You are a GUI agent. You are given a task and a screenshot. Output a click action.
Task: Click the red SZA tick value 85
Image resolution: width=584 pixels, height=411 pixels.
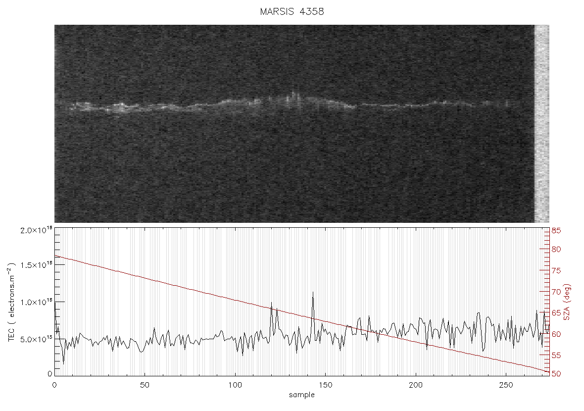tap(556, 231)
